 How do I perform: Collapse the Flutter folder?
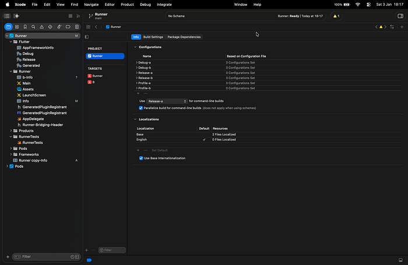click(11, 42)
